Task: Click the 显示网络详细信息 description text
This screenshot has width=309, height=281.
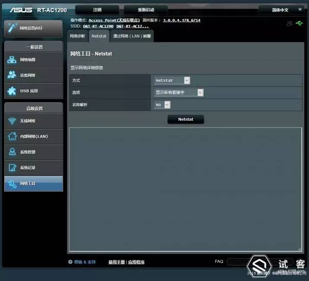Action: tap(87, 68)
